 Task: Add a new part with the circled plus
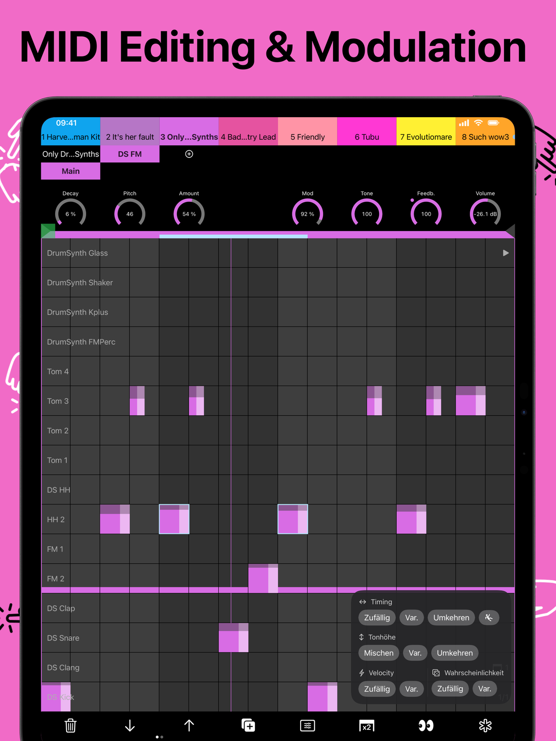tap(189, 154)
